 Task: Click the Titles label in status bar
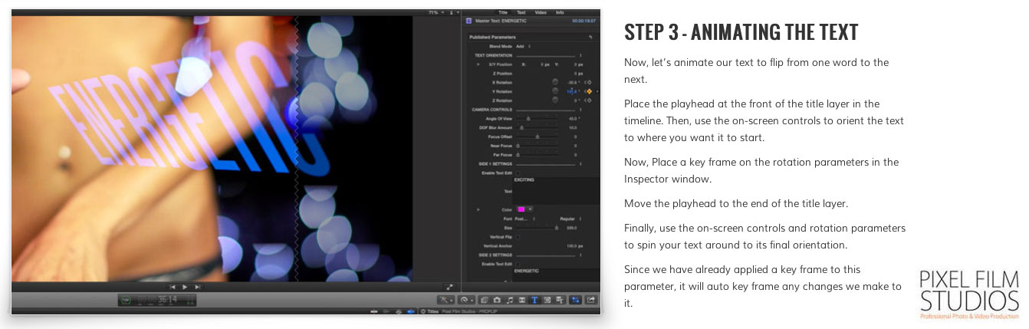tap(432, 311)
